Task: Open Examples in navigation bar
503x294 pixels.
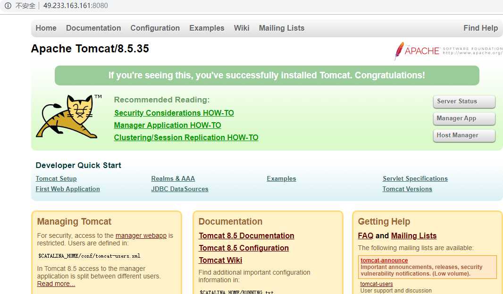Action: pos(207,28)
